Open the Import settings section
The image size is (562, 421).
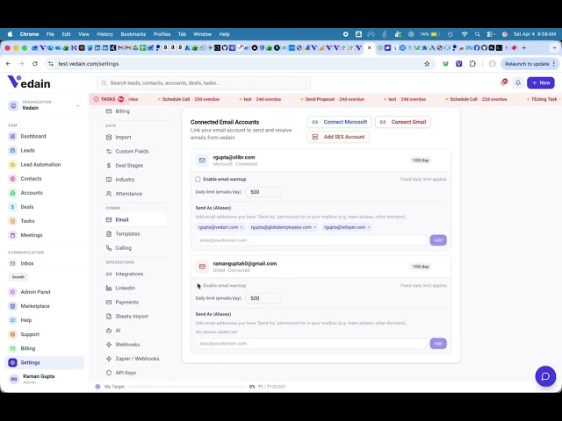[x=123, y=137]
